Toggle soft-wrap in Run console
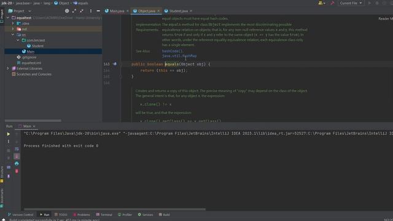The image size is (393, 221). click(17, 149)
